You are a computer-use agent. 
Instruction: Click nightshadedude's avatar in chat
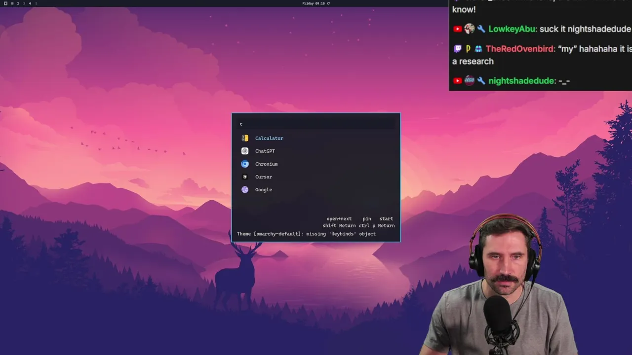click(x=470, y=81)
